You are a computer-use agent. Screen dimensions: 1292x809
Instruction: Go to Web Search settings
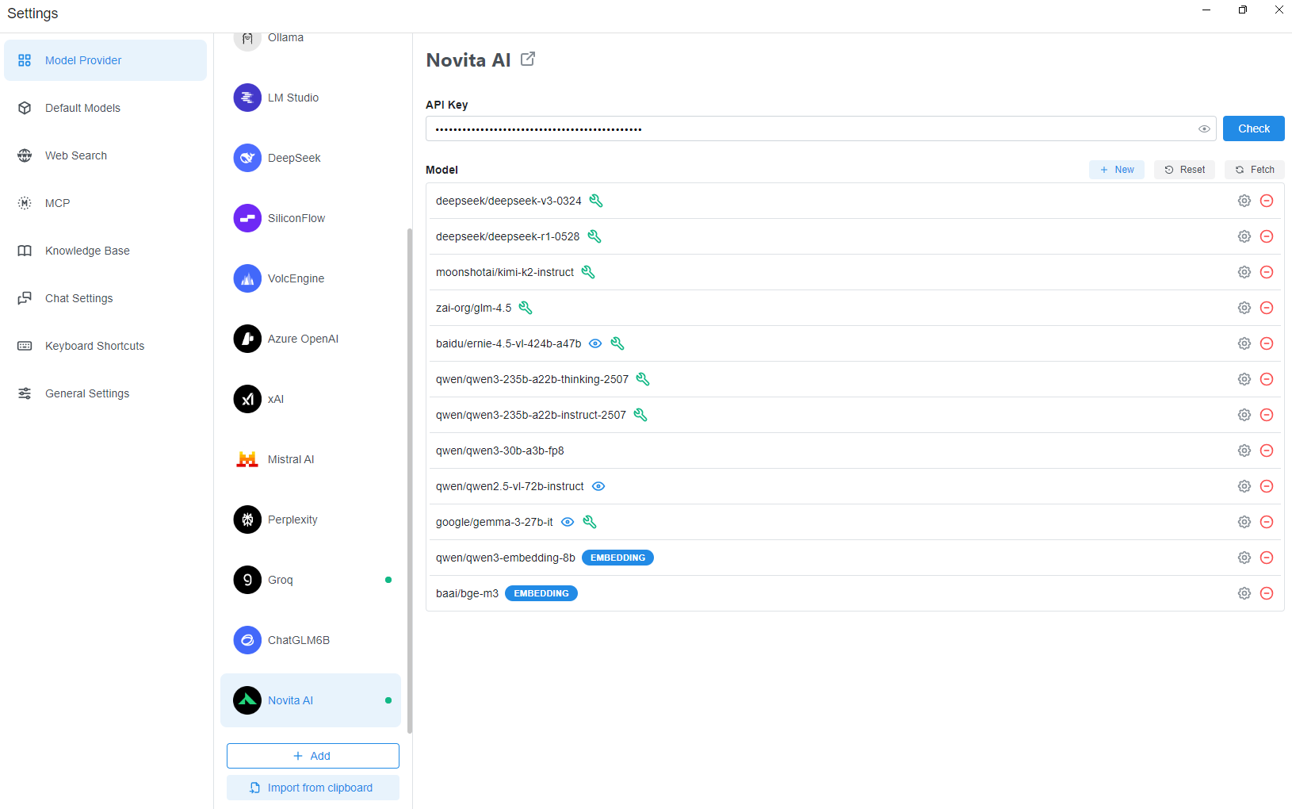click(x=105, y=155)
